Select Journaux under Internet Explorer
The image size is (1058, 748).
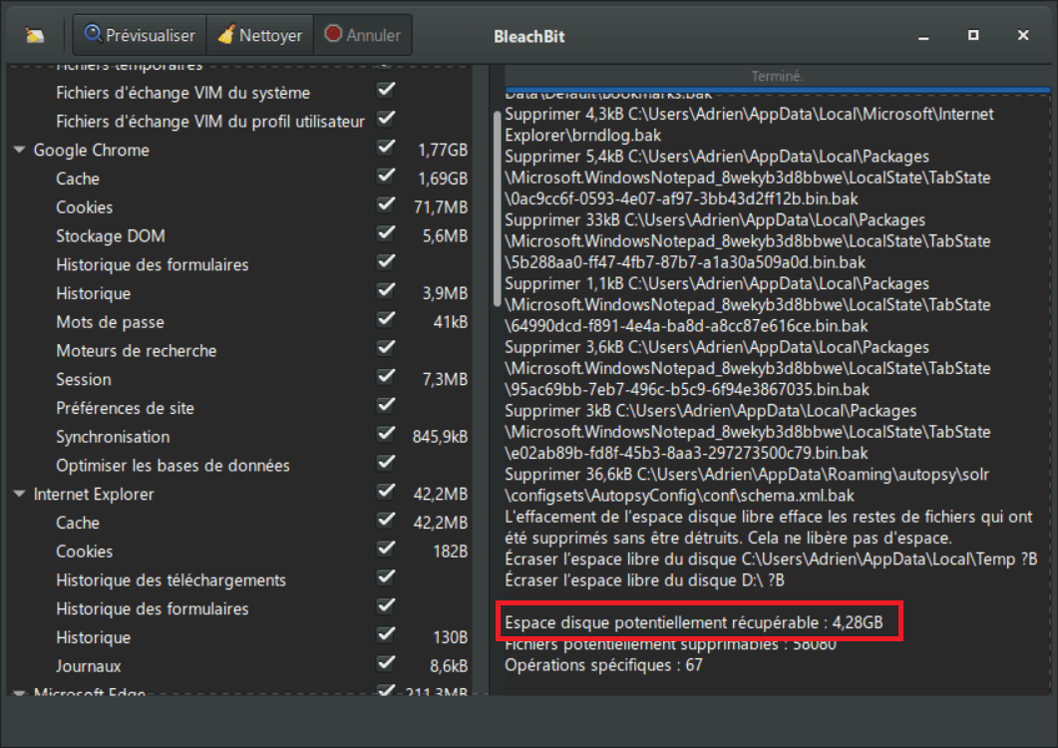click(x=89, y=666)
